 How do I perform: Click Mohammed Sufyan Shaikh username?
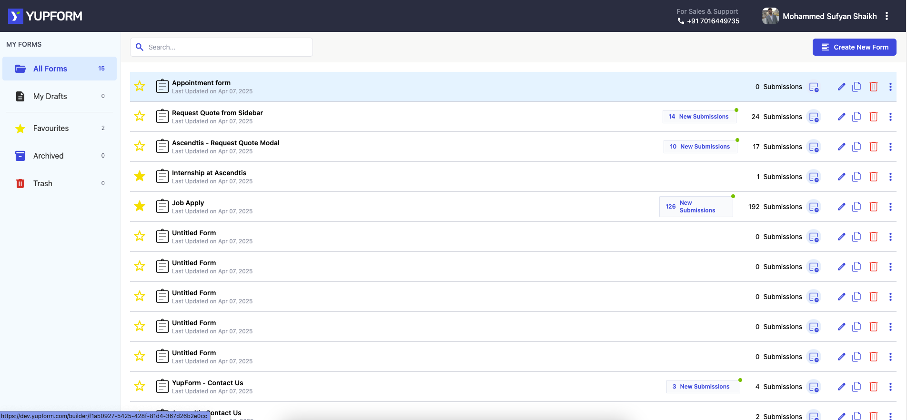(x=830, y=16)
